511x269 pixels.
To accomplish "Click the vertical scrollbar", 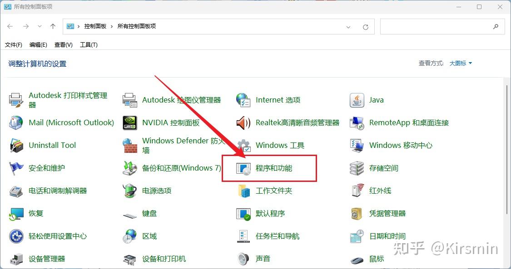I will click(507, 149).
